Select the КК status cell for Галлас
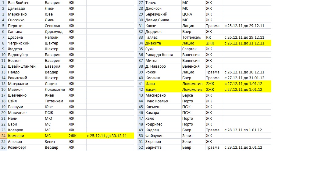 (x=214, y=37)
